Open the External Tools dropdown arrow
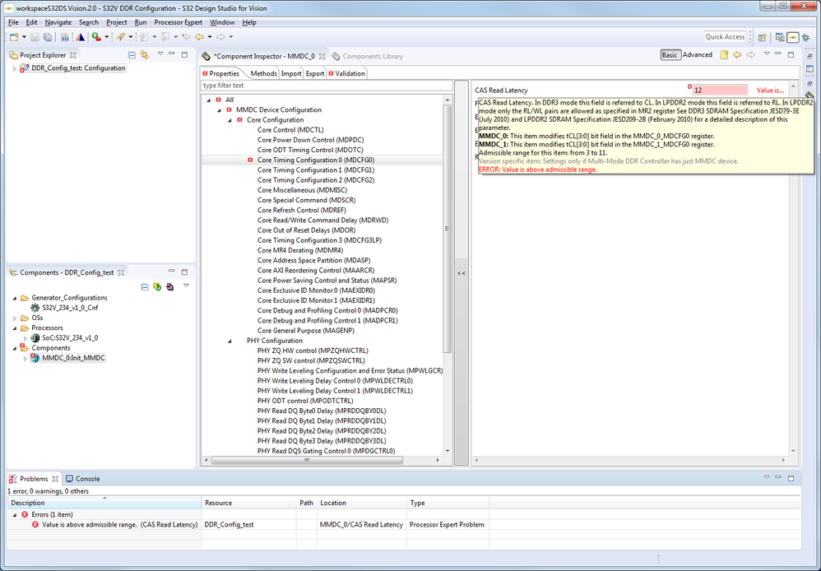Image resolution: width=821 pixels, height=571 pixels. tap(130, 37)
